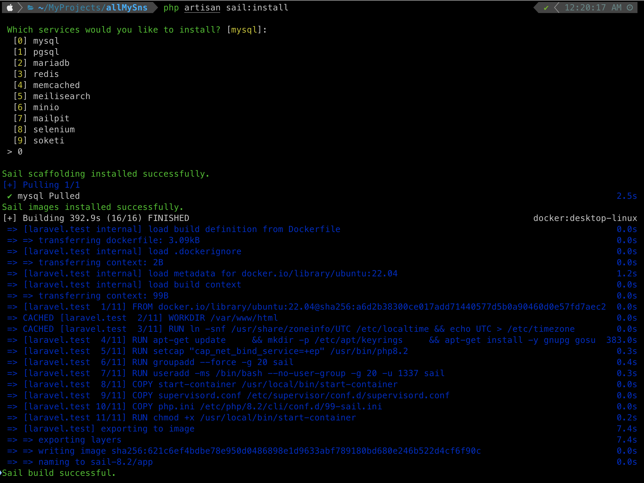Click the clock icon beside the time
Screen dimensions: 644x483
pyautogui.click(x=630, y=7)
